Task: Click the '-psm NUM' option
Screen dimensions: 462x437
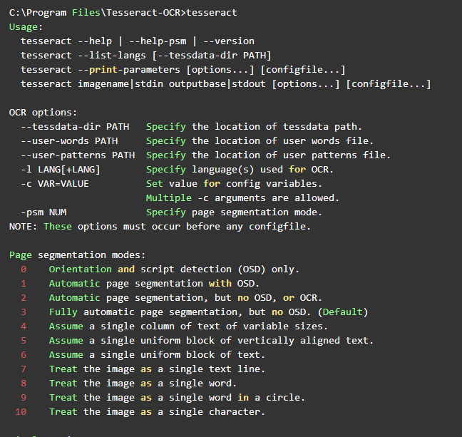Action: (x=43, y=212)
